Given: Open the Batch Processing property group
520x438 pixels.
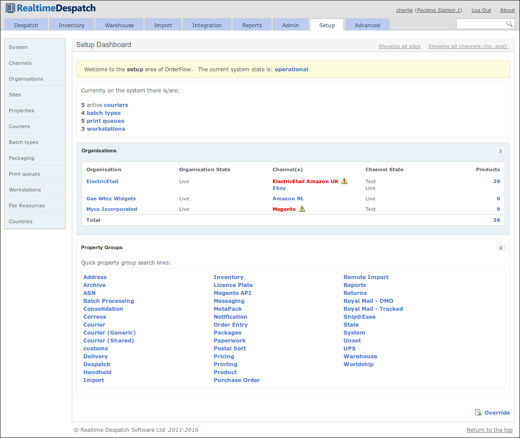Looking at the screenshot, I should click(x=108, y=301).
